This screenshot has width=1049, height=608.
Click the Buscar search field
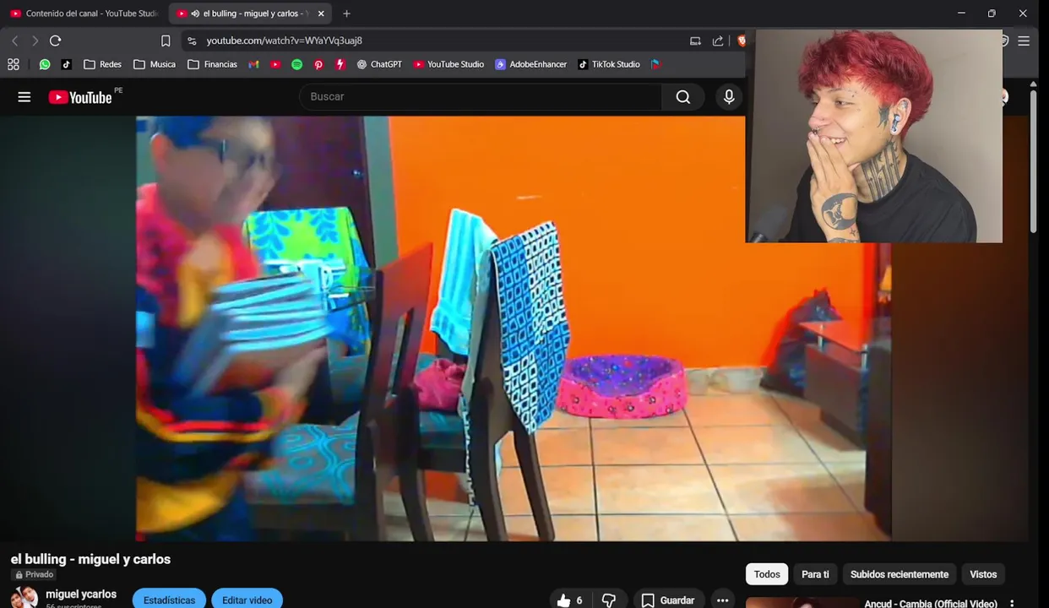tap(481, 97)
